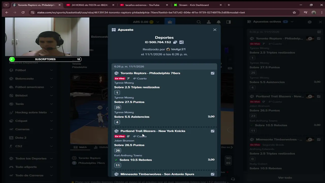Expand the Fútbol americano chevron
The image size is (325, 183).
tap(51, 87)
